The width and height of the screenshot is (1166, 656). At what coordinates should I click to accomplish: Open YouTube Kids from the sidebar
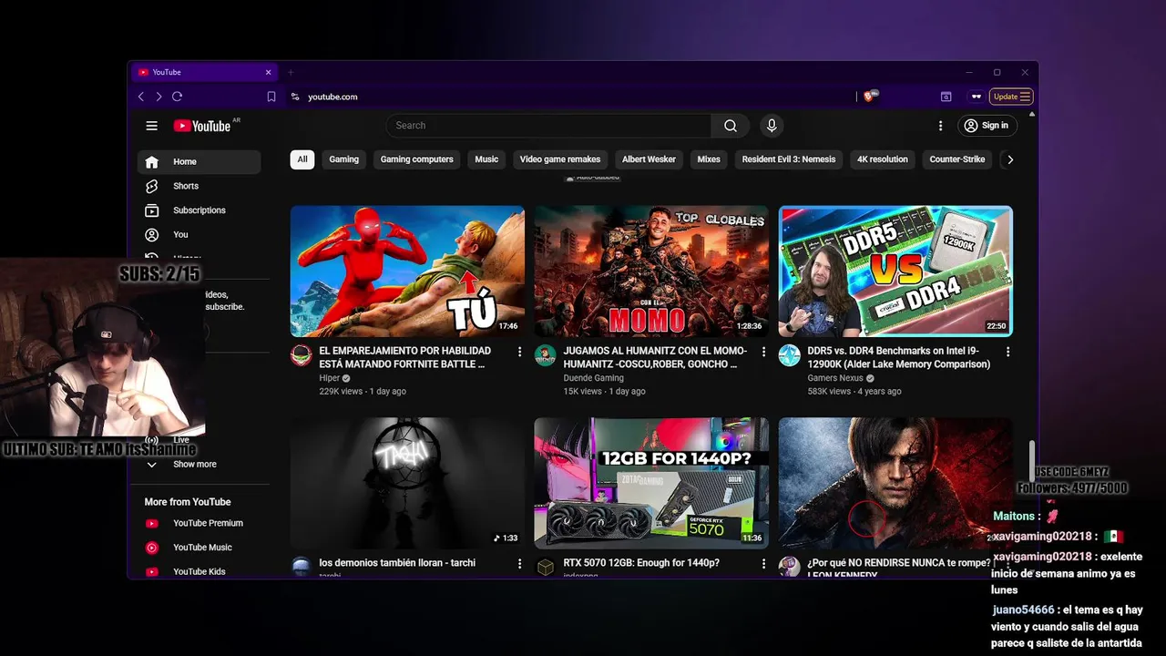click(x=199, y=571)
